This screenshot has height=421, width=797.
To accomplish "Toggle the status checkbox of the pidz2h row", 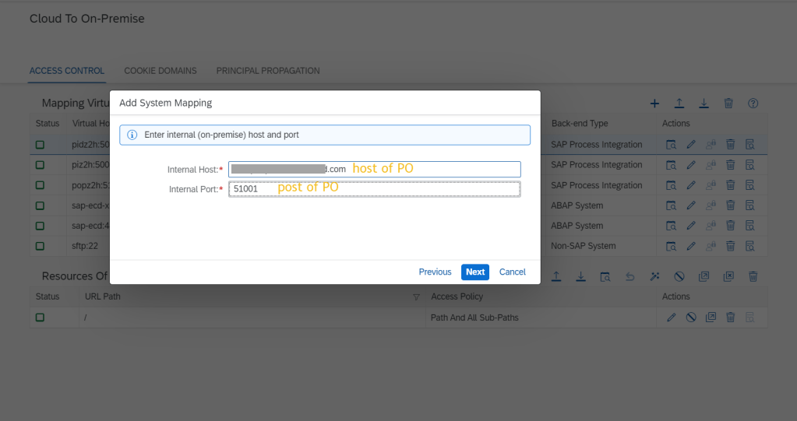I will [40, 145].
